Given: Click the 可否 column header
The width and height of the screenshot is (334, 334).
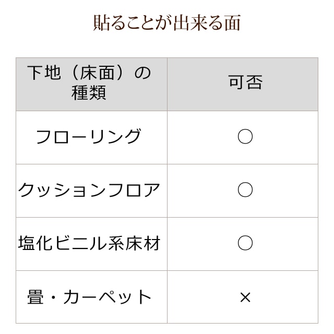Looking at the screenshot, I should (245, 82).
